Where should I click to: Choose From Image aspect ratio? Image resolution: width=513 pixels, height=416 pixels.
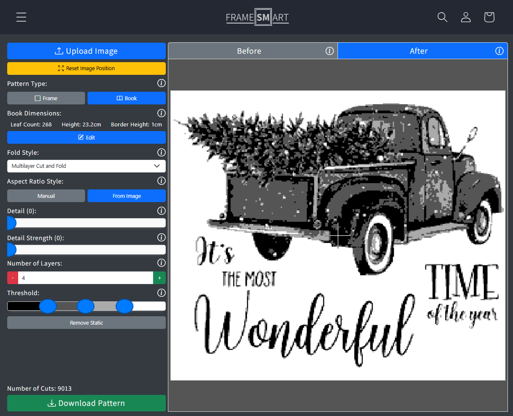126,196
